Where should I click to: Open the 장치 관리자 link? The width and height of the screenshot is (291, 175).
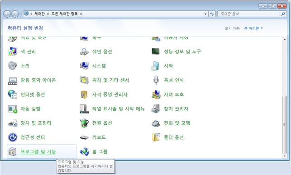[x=176, y=109]
